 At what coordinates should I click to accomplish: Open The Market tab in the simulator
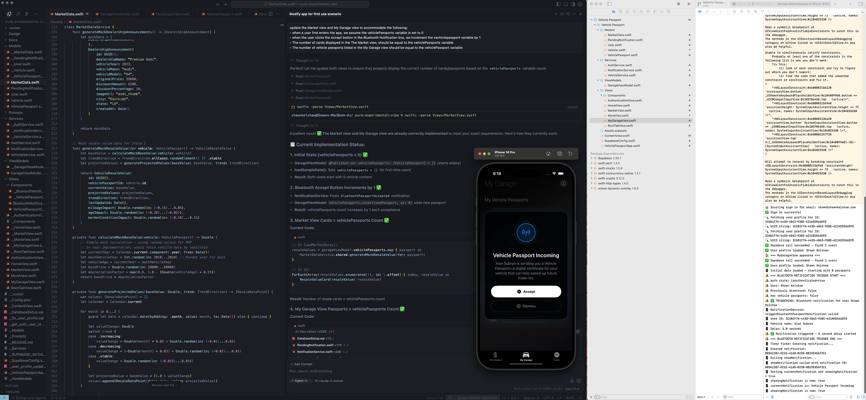[x=495, y=357]
